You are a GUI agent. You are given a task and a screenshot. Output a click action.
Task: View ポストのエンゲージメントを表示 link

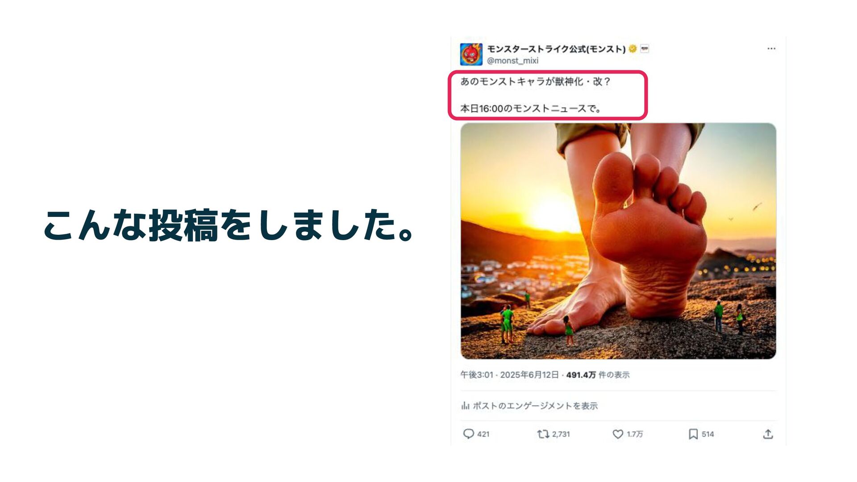(x=535, y=406)
